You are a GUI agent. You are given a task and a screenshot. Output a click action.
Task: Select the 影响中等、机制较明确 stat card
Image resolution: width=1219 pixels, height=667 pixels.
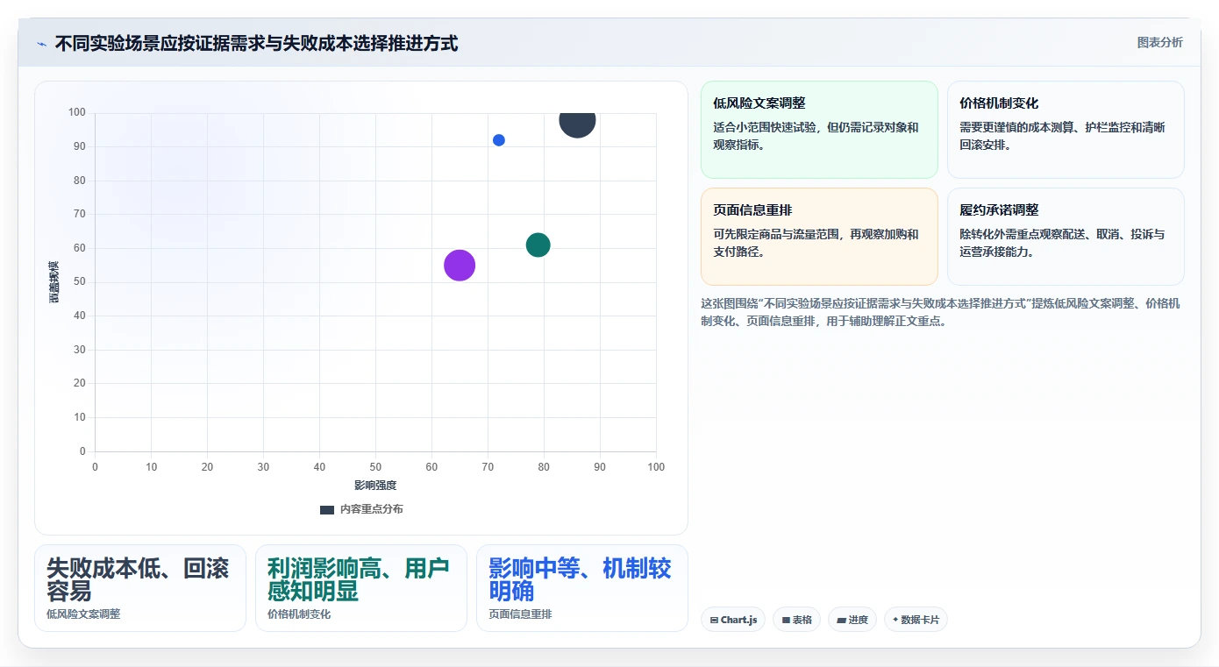click(x=582, y=588)
